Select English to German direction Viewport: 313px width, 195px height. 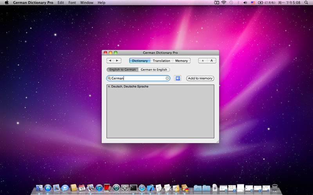(x=122, y=70)
